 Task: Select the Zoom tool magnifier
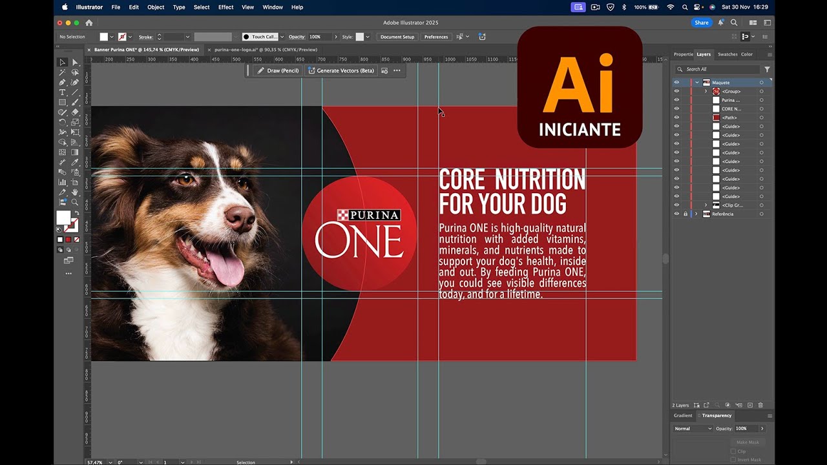[x=75, y=202]
